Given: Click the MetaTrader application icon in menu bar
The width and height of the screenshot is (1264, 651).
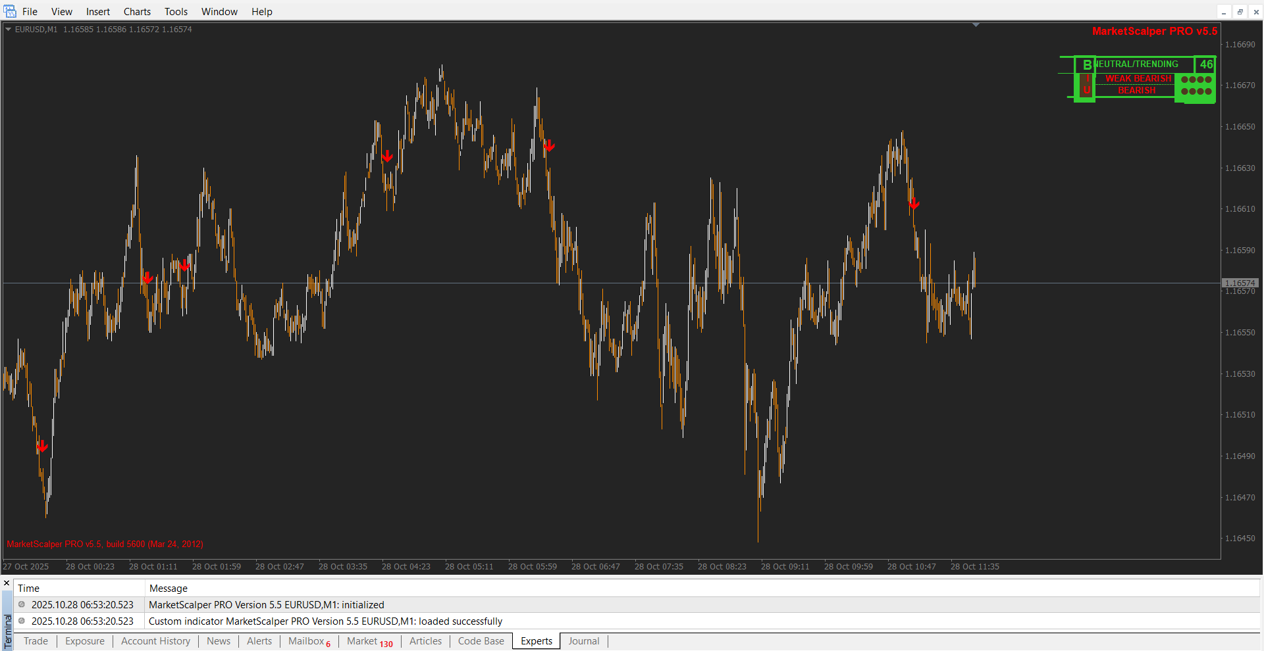Looking at the screenshot, I should point(10,11).
